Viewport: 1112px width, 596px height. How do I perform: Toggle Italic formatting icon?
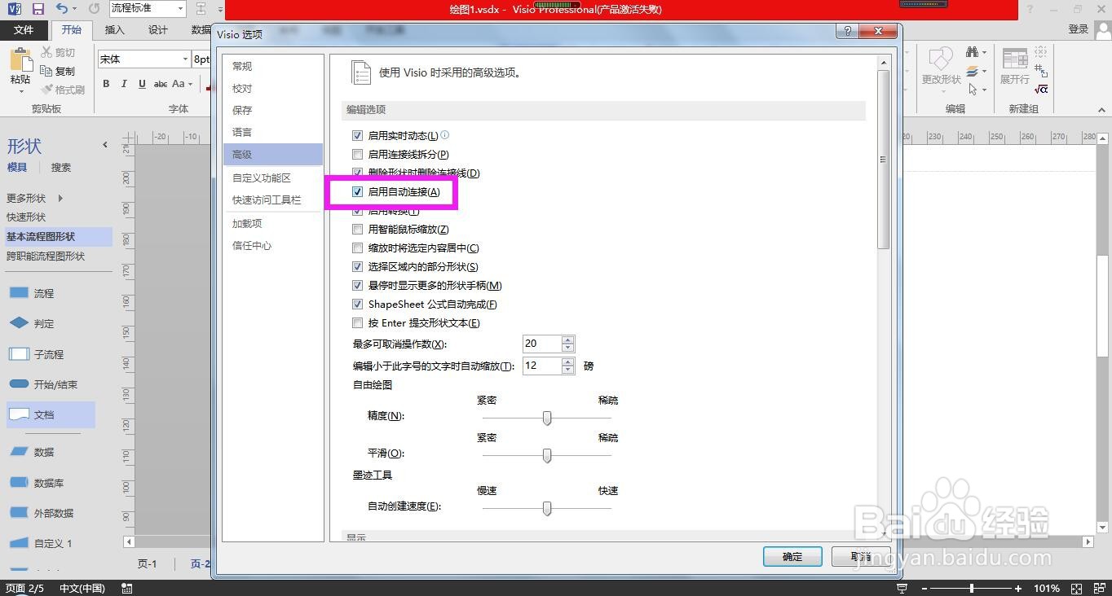(x=124, y=84)
